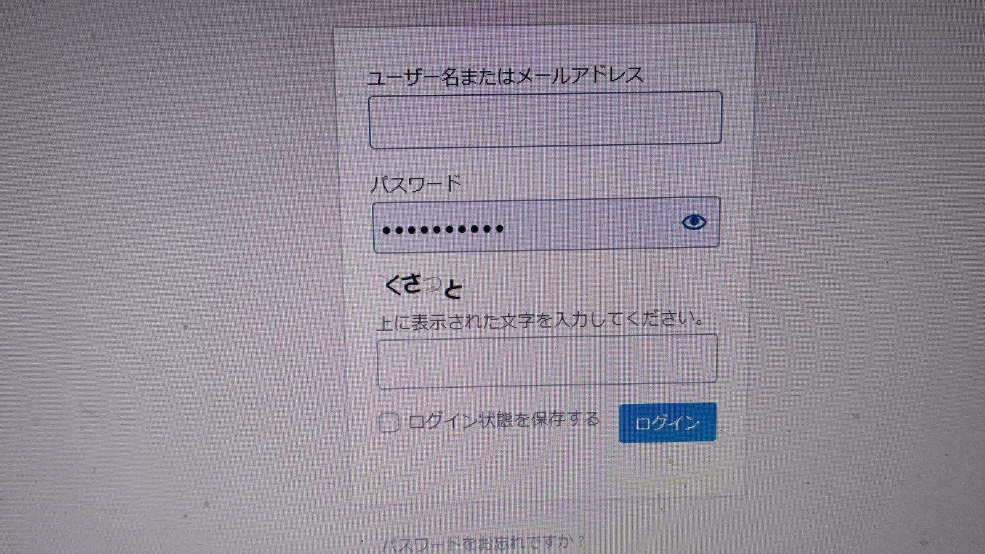Click the パスワード field label
This screenshot has height=554, width=985.
tap(416, 183)
